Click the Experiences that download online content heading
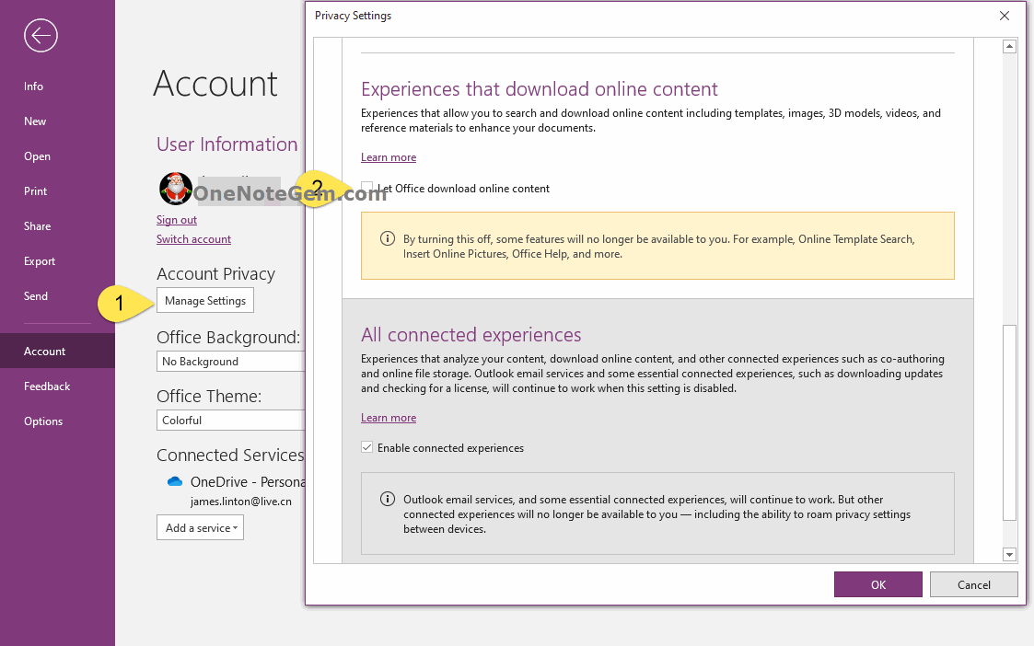This screenshot has height=646, width=1034. (x=540, y=89)
